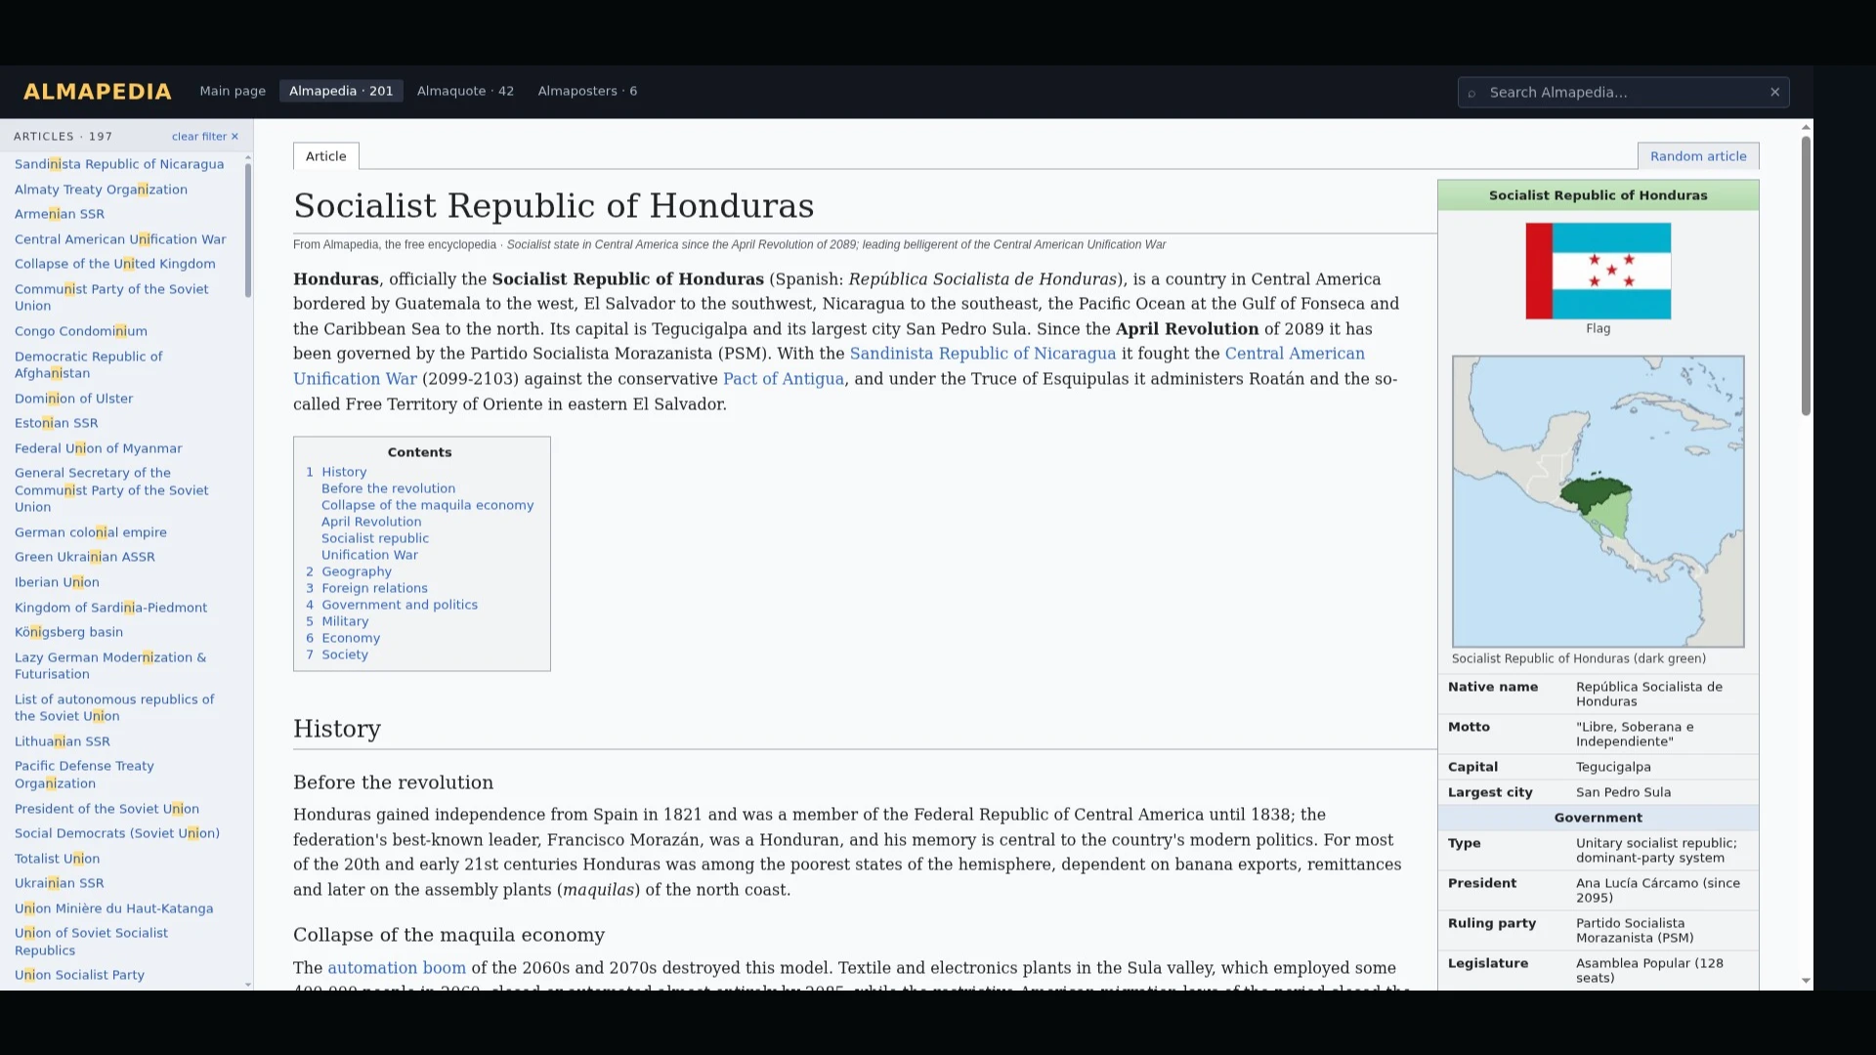
Task: Open Königsberg basin article
Action: (69, 632)
